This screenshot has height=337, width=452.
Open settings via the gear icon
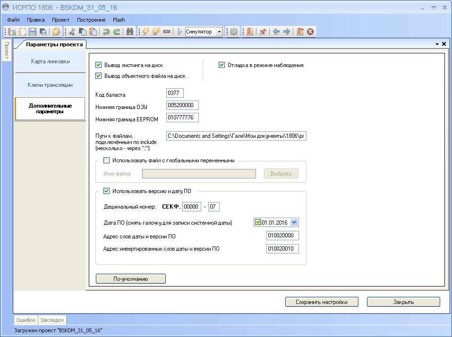coord(233,32)
